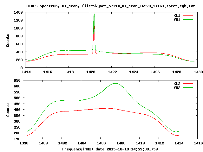Click the 1400 y-axis tick label
203x152 pixels.
18,13
